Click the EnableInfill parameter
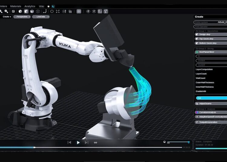The width and height of the screenshot is (227, 162). (201, 91)
